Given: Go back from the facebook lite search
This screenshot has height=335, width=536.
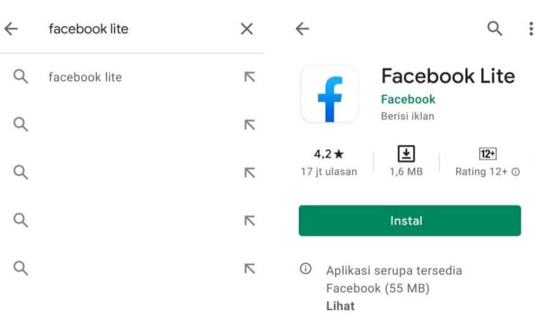Looking at the screenshot, I should 11,29.
